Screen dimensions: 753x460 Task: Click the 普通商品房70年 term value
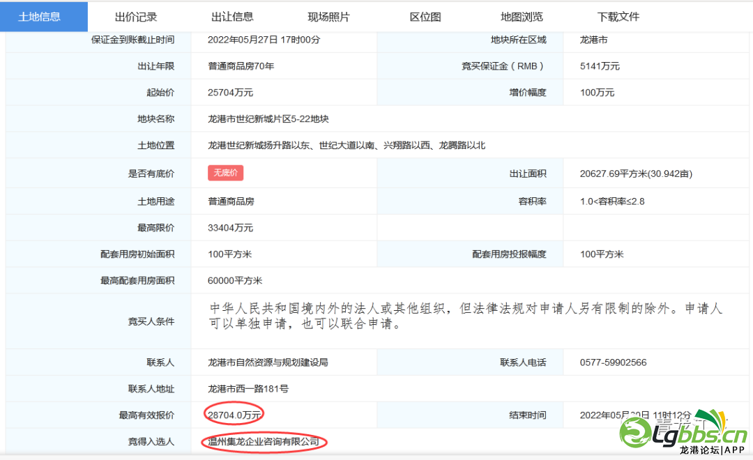pyautogui.click(x=241, y=66)
